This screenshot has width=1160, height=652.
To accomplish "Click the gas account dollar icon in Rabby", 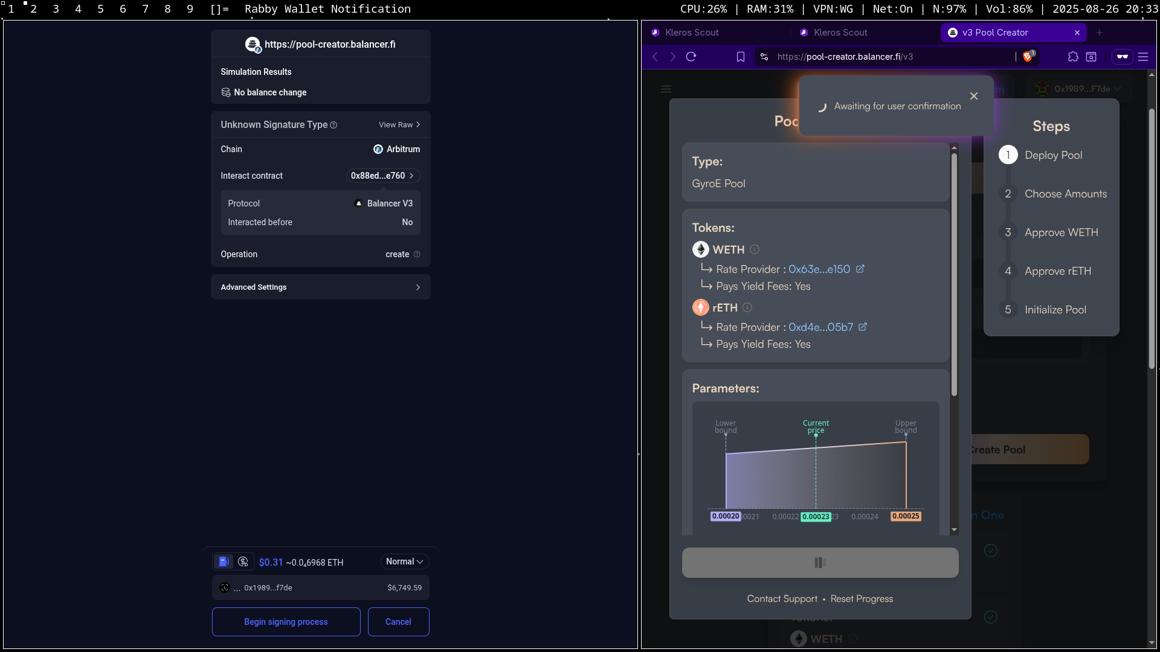I will (243, 561).
